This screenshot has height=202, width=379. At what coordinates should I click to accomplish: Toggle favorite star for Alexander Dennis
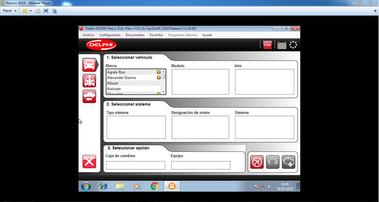click(159, 78)
